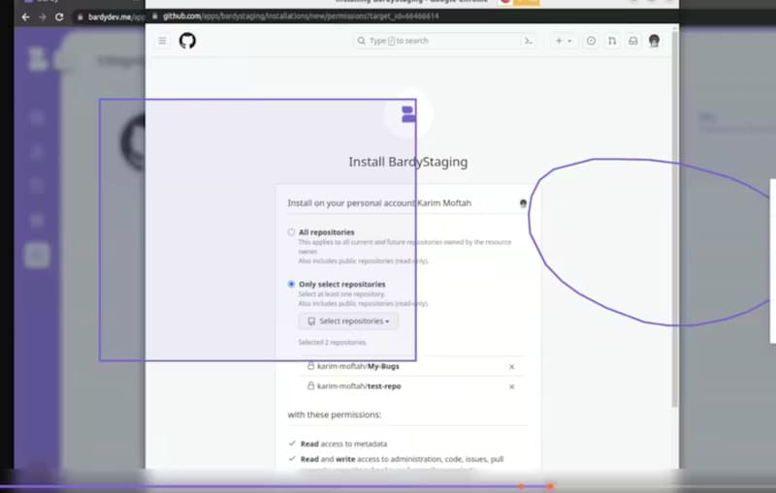776x493 pixels.
Task: Open the notifications inbox icon
Action: click(632, 41)
